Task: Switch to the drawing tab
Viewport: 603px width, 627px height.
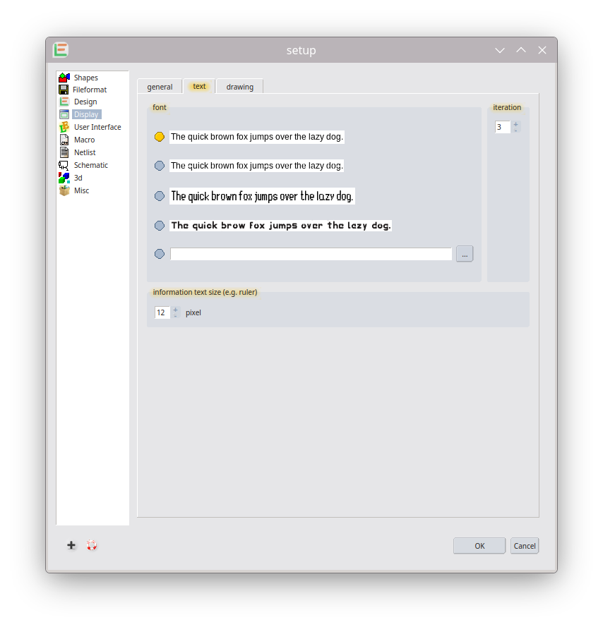Action: [240, 87]
